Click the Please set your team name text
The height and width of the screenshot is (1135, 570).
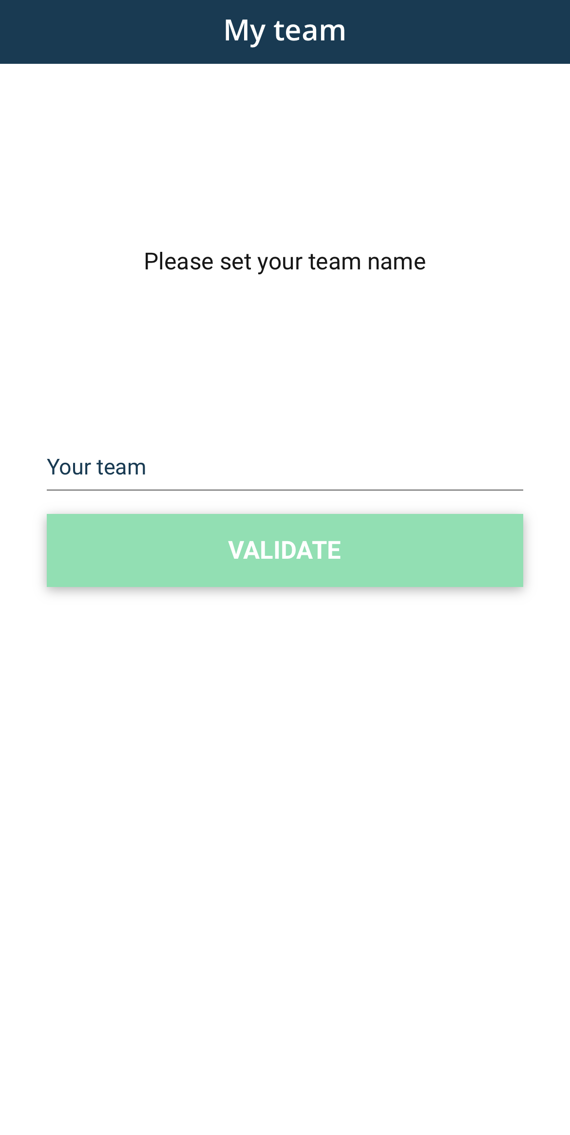(285, 262)
